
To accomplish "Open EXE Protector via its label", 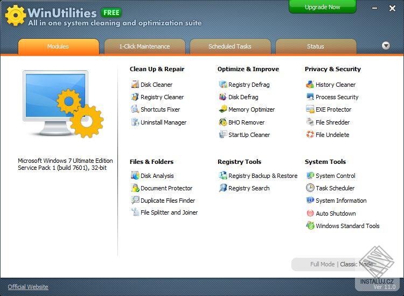I will click(x=333, y=109).
